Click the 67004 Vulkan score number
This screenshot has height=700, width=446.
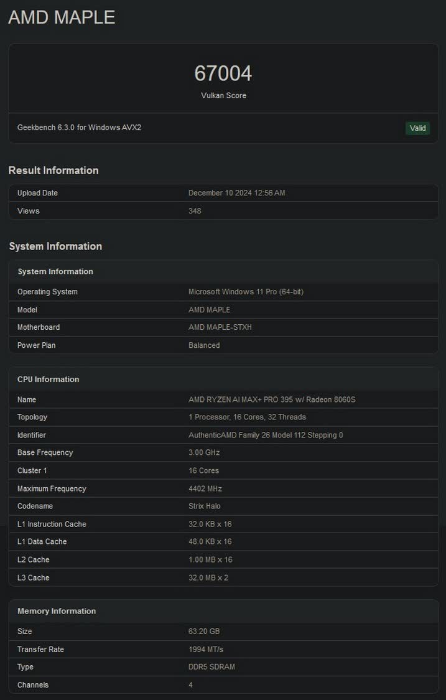tap(223, 73)
